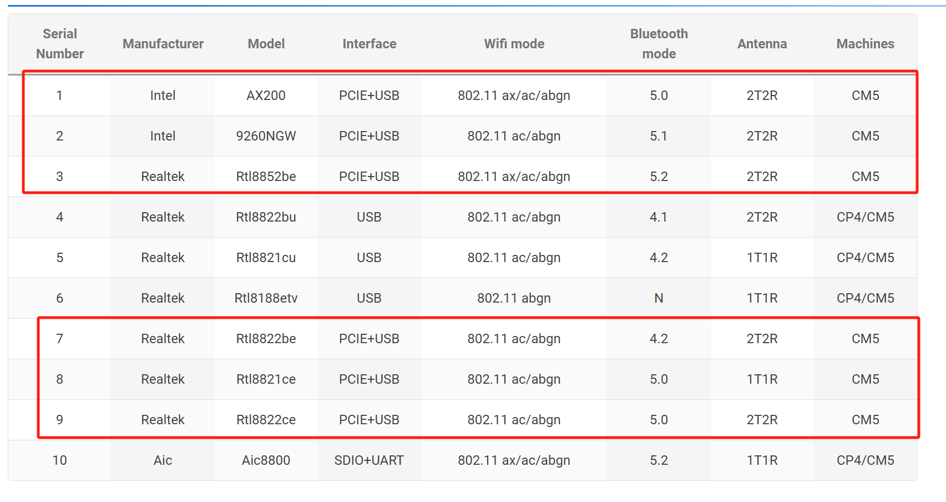
Task: Click CP4/CM5 in the Rtl8821cu row
Action: click(866, 258)
